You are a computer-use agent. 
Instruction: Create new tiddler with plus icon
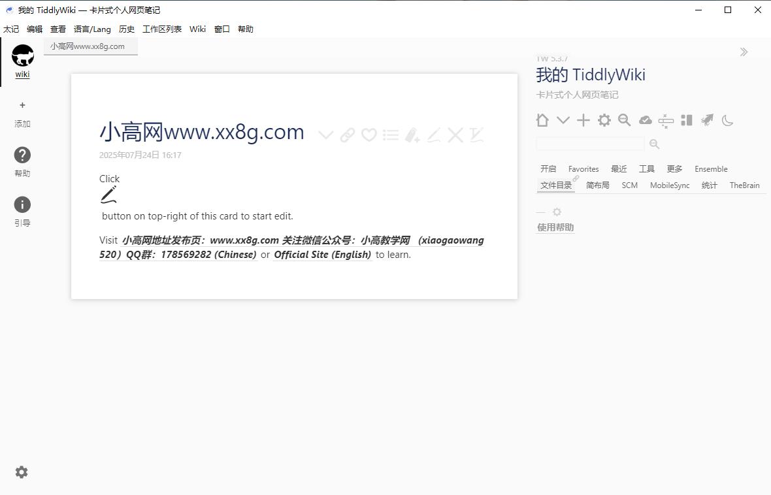pyautogui.click(x=583, y=120)
